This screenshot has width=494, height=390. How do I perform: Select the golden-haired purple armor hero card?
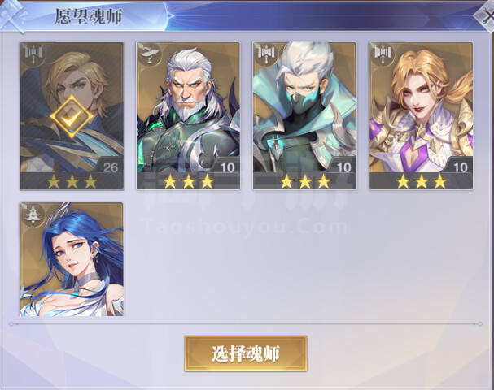click(x=421, y=115)
